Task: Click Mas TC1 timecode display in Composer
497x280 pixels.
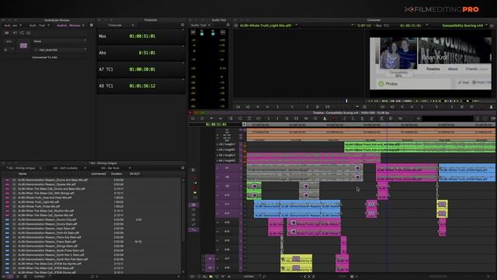Action: point(410,26)
